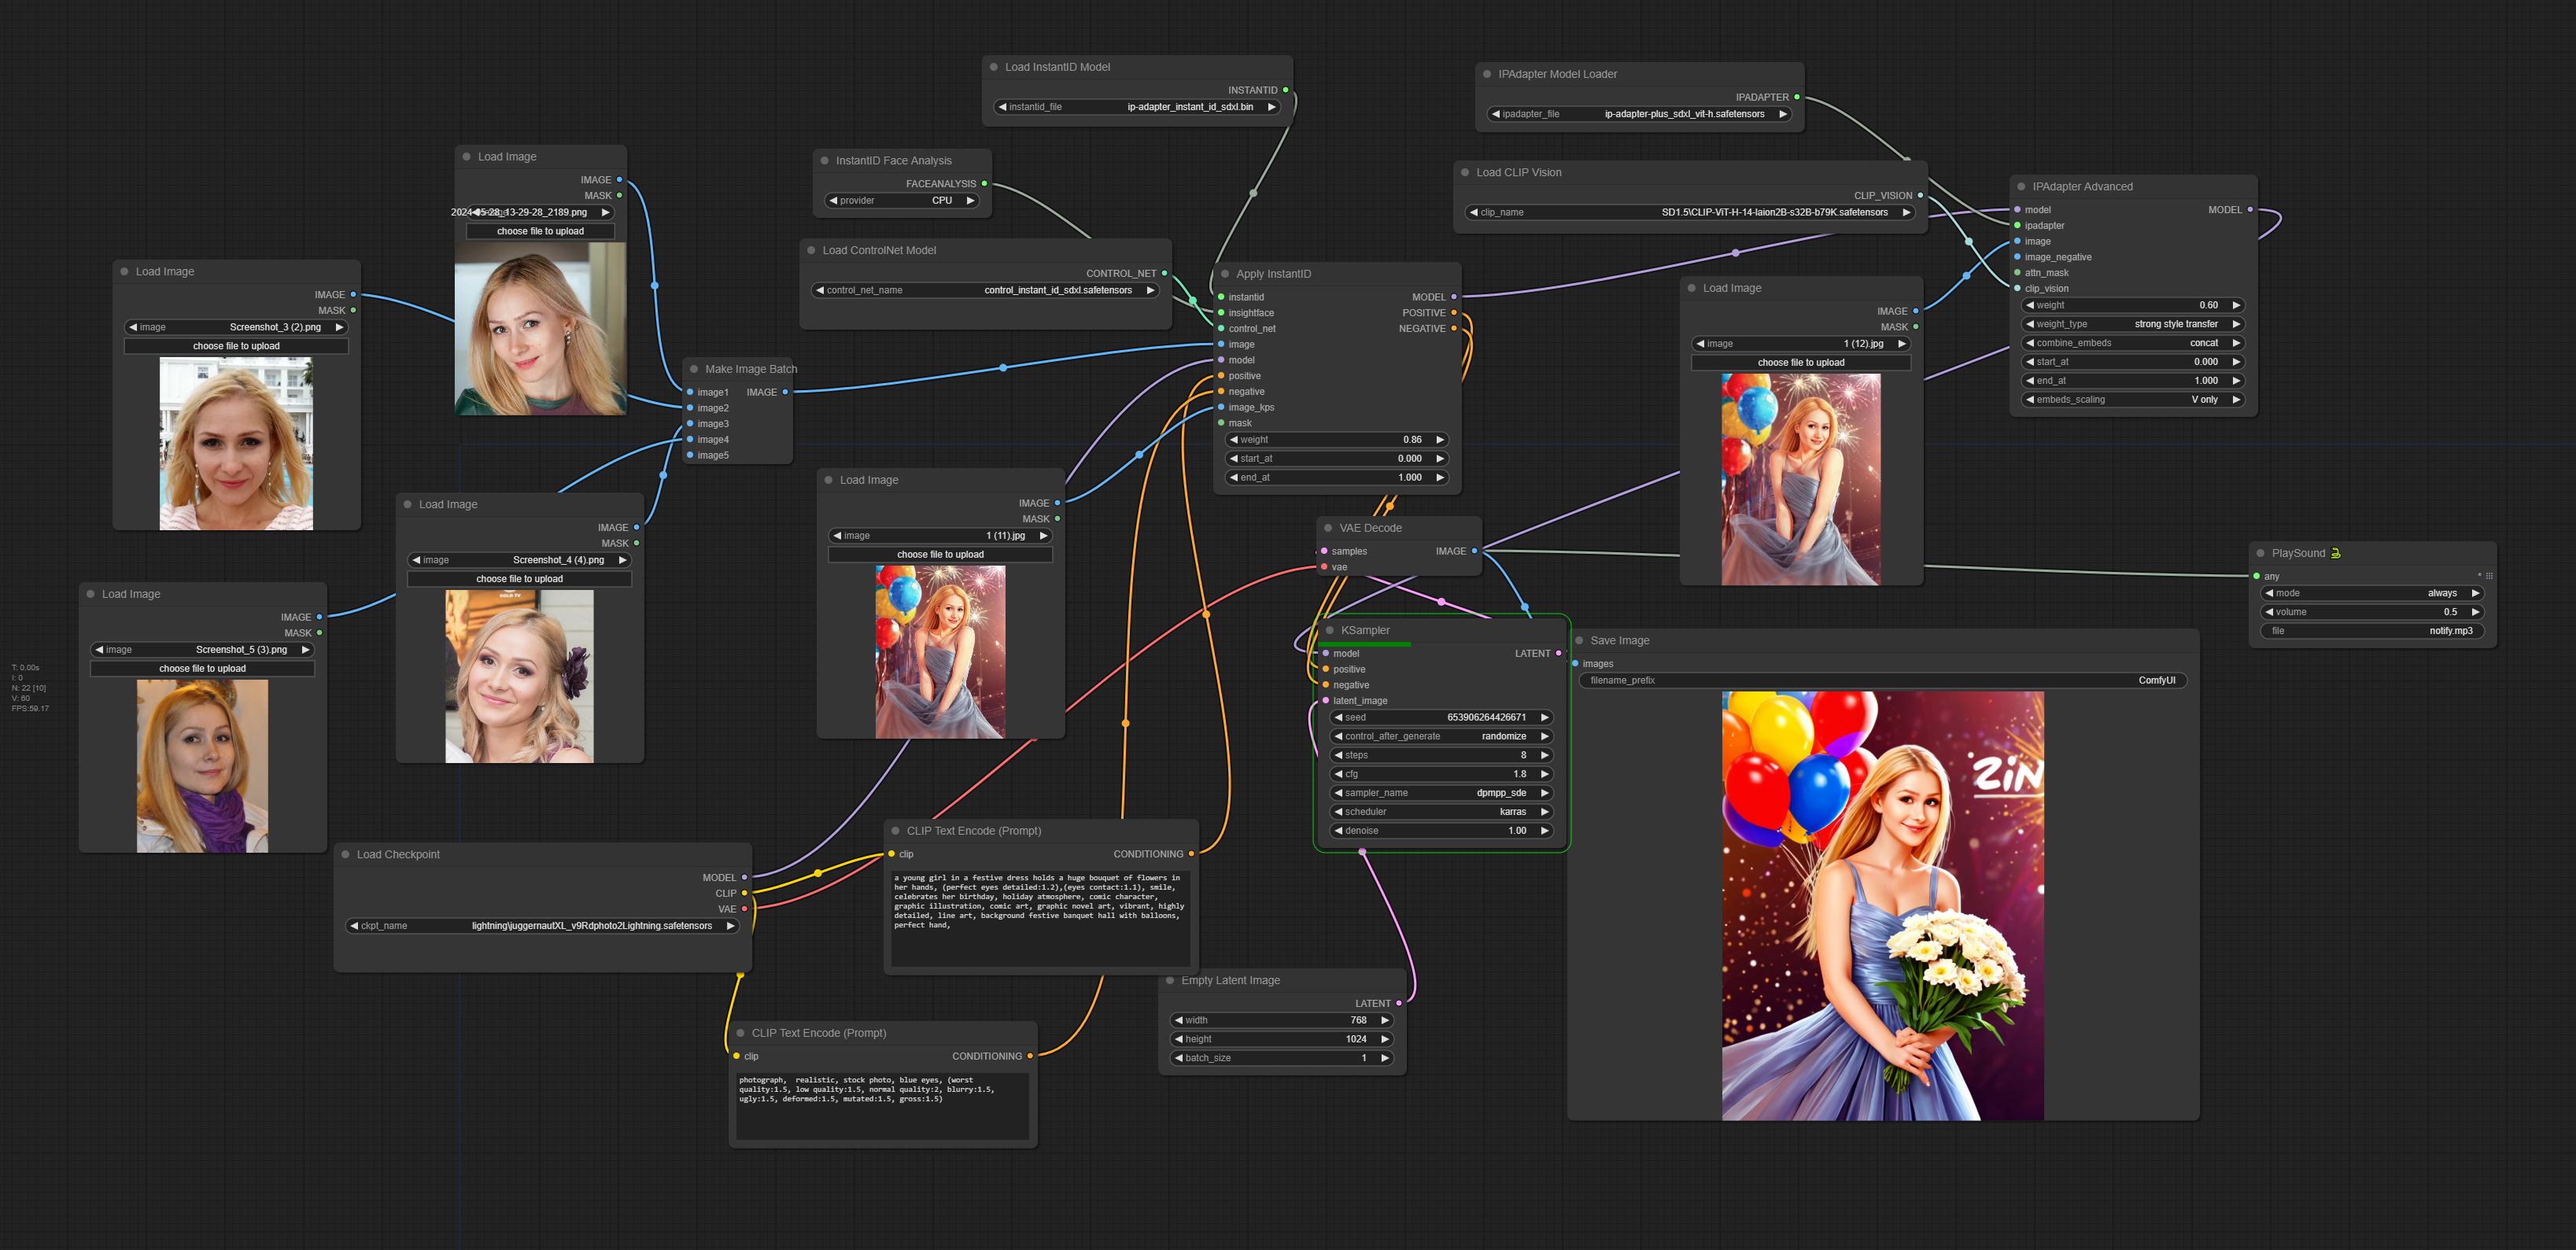Click the collapse dot of IPAdapter Advanced node
2576x1250 pixels.
coord(2021,186)
